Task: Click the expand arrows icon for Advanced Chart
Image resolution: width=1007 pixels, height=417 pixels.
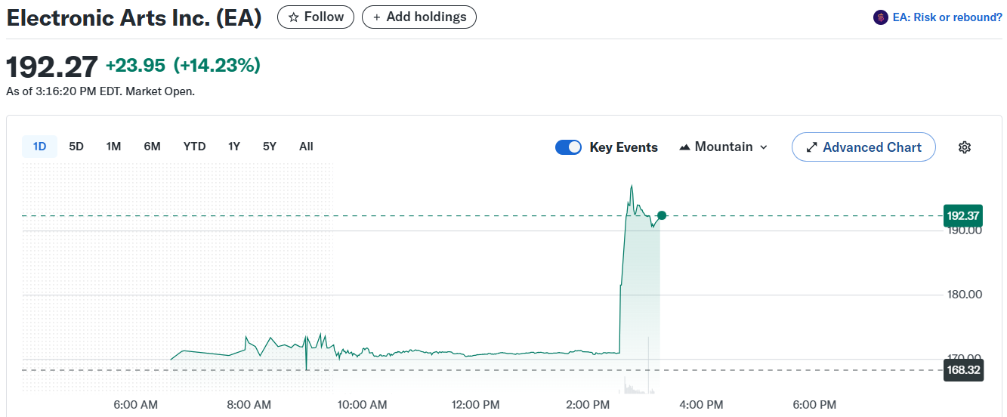Action: (x=812, y=147)
